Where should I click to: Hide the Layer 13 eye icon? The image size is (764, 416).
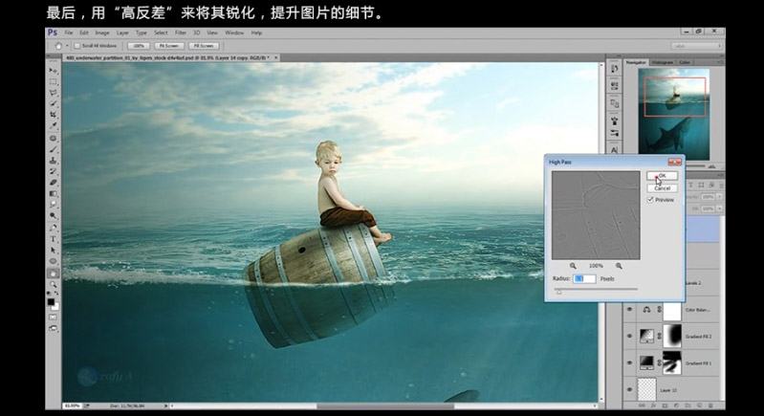tap(629, 389)
